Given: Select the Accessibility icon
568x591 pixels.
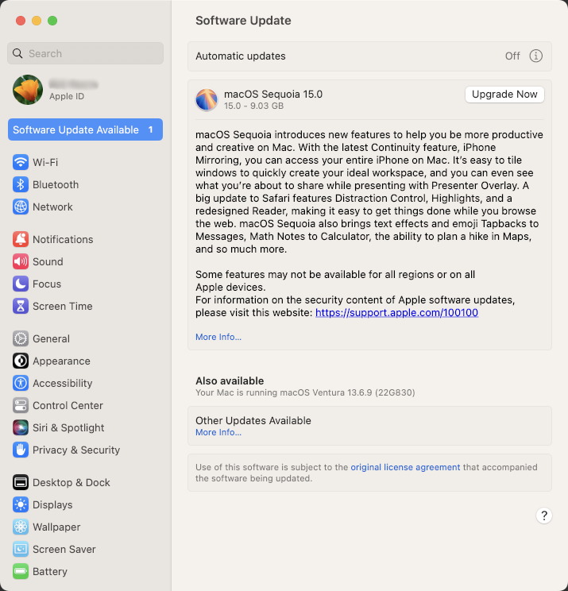Looking at the screenshot, I should coord(21,383).
